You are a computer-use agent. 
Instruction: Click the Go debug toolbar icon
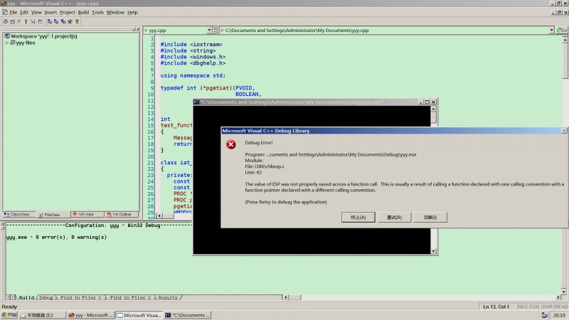pos(33,21)
